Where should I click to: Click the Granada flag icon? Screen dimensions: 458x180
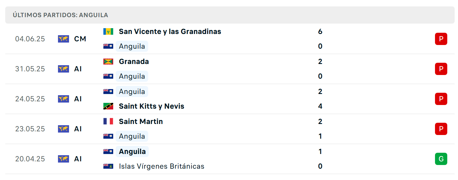coord(108,62)
